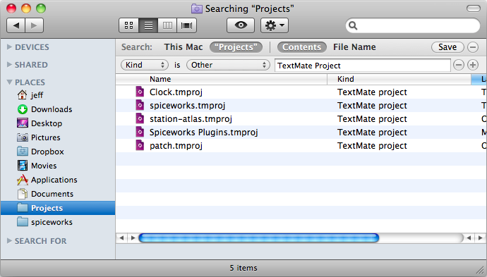Sort by the Kind column header
Screen dimensions: 487x277
[x=399, y=79]
